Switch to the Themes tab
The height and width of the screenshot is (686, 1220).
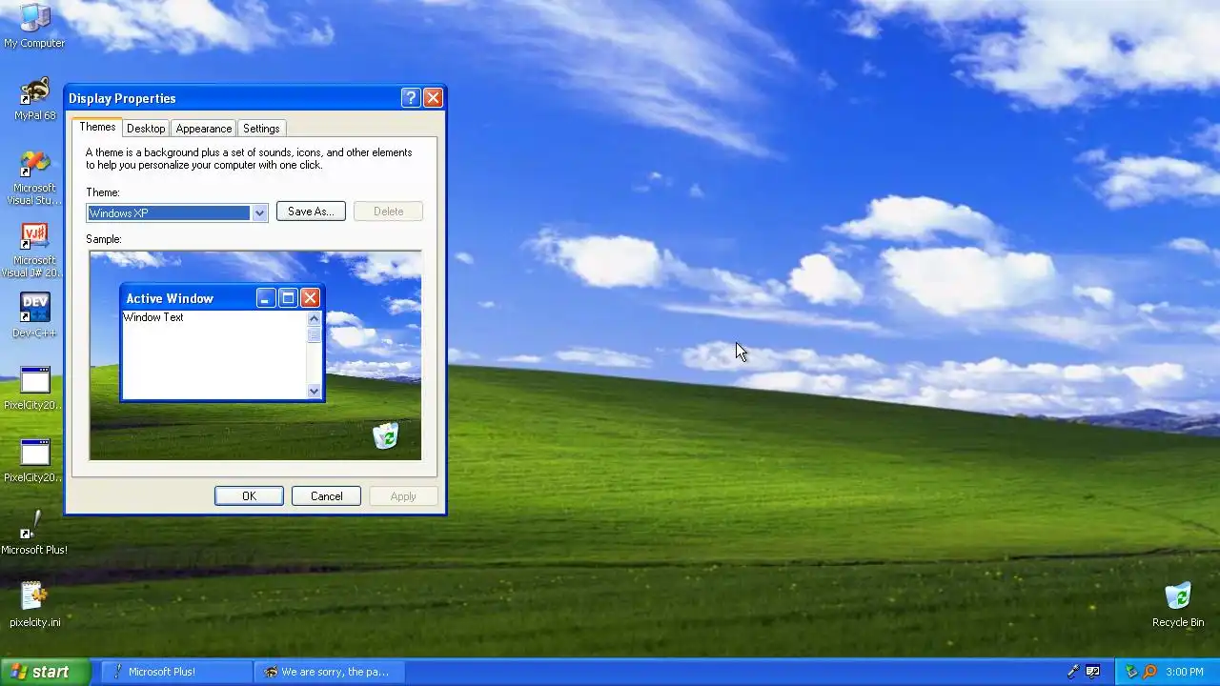97,127
